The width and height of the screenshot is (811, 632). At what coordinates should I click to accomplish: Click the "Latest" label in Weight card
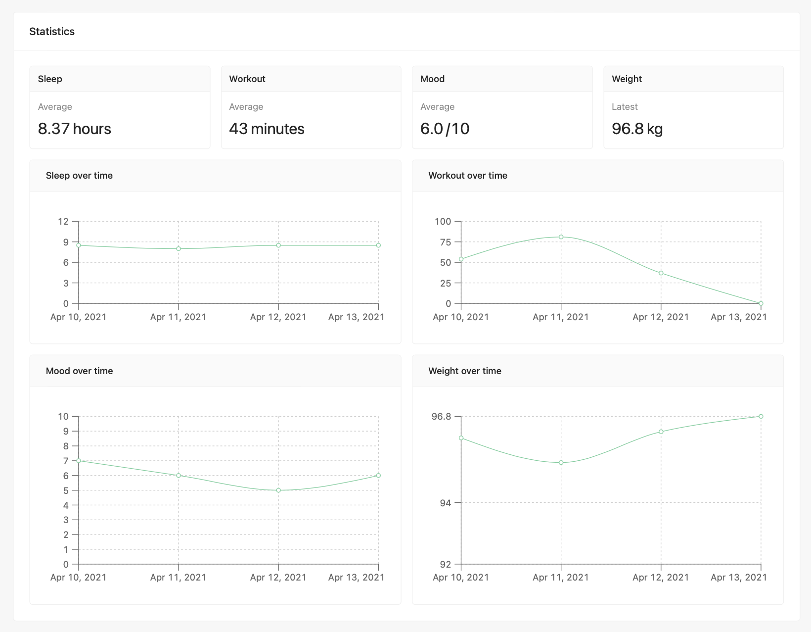[625, 107]
